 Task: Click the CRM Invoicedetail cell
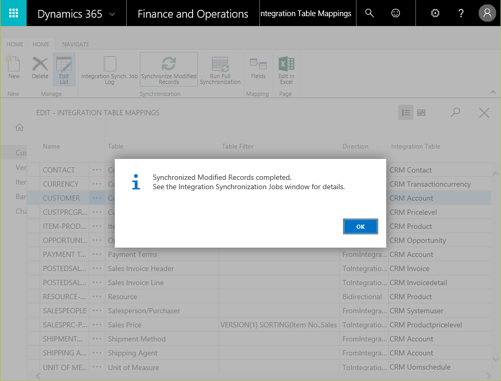click(x=439, y=282)
